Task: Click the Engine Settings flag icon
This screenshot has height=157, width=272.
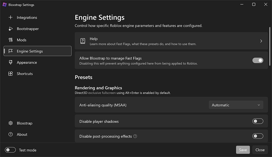Action: click(x=11, y=51)
